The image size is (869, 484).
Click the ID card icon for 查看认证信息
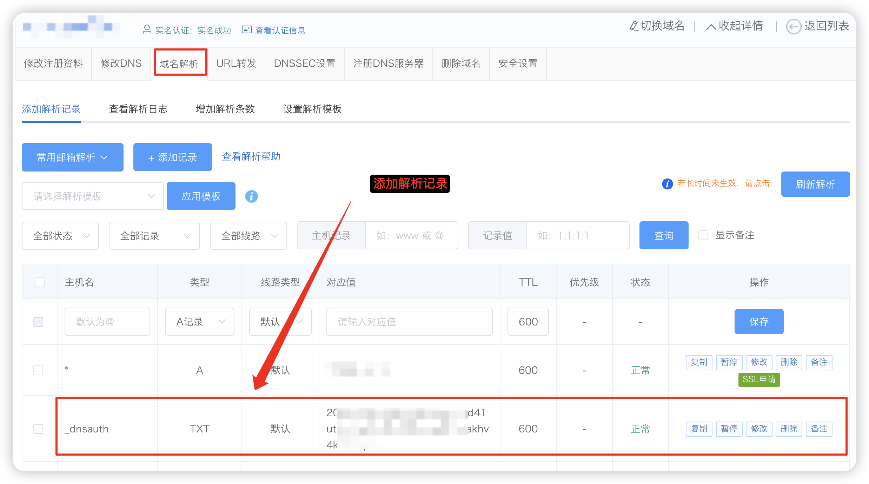pos(247,30)
